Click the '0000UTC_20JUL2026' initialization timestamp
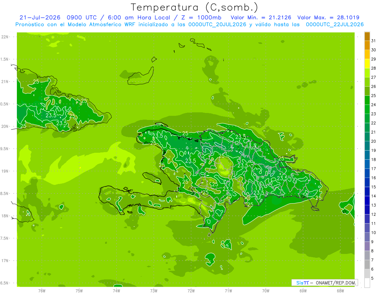382x295 pixels. tap(217, 25)
